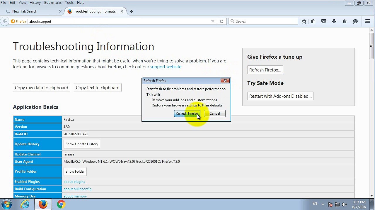375x210 pixels.
Task: Open the hamburger menu icon
Action: click(368, 21)
